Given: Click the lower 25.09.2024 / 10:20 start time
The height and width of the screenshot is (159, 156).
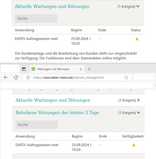Looking at the screenshot, I should click(82, 147).
